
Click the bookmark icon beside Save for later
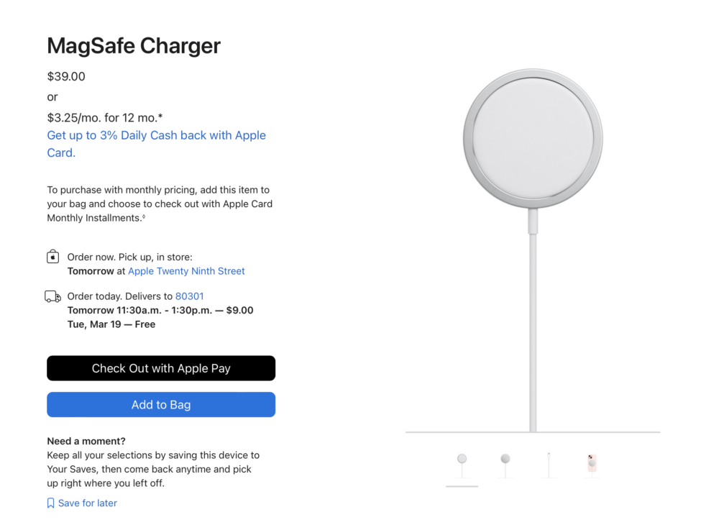[50, 503]
